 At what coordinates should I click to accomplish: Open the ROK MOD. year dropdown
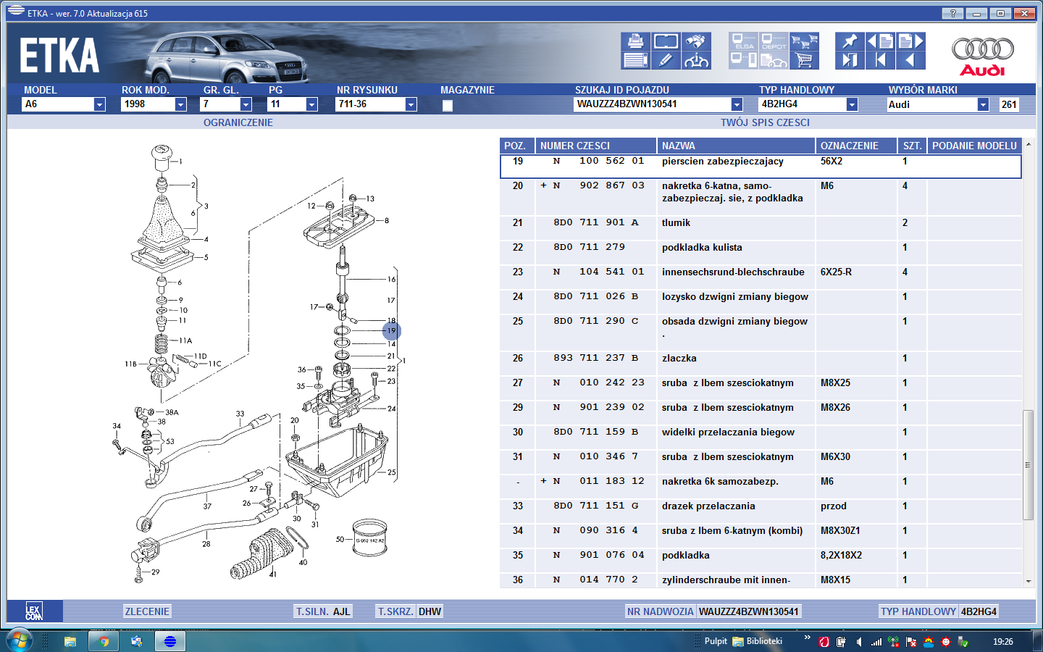click(x=180, y=104)
